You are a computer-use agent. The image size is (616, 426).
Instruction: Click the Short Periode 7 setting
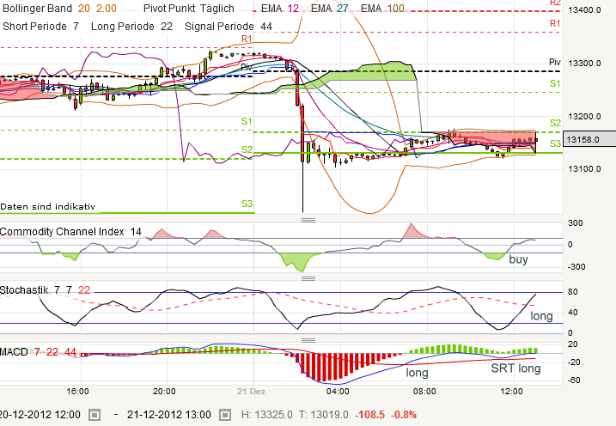point(40,27)
